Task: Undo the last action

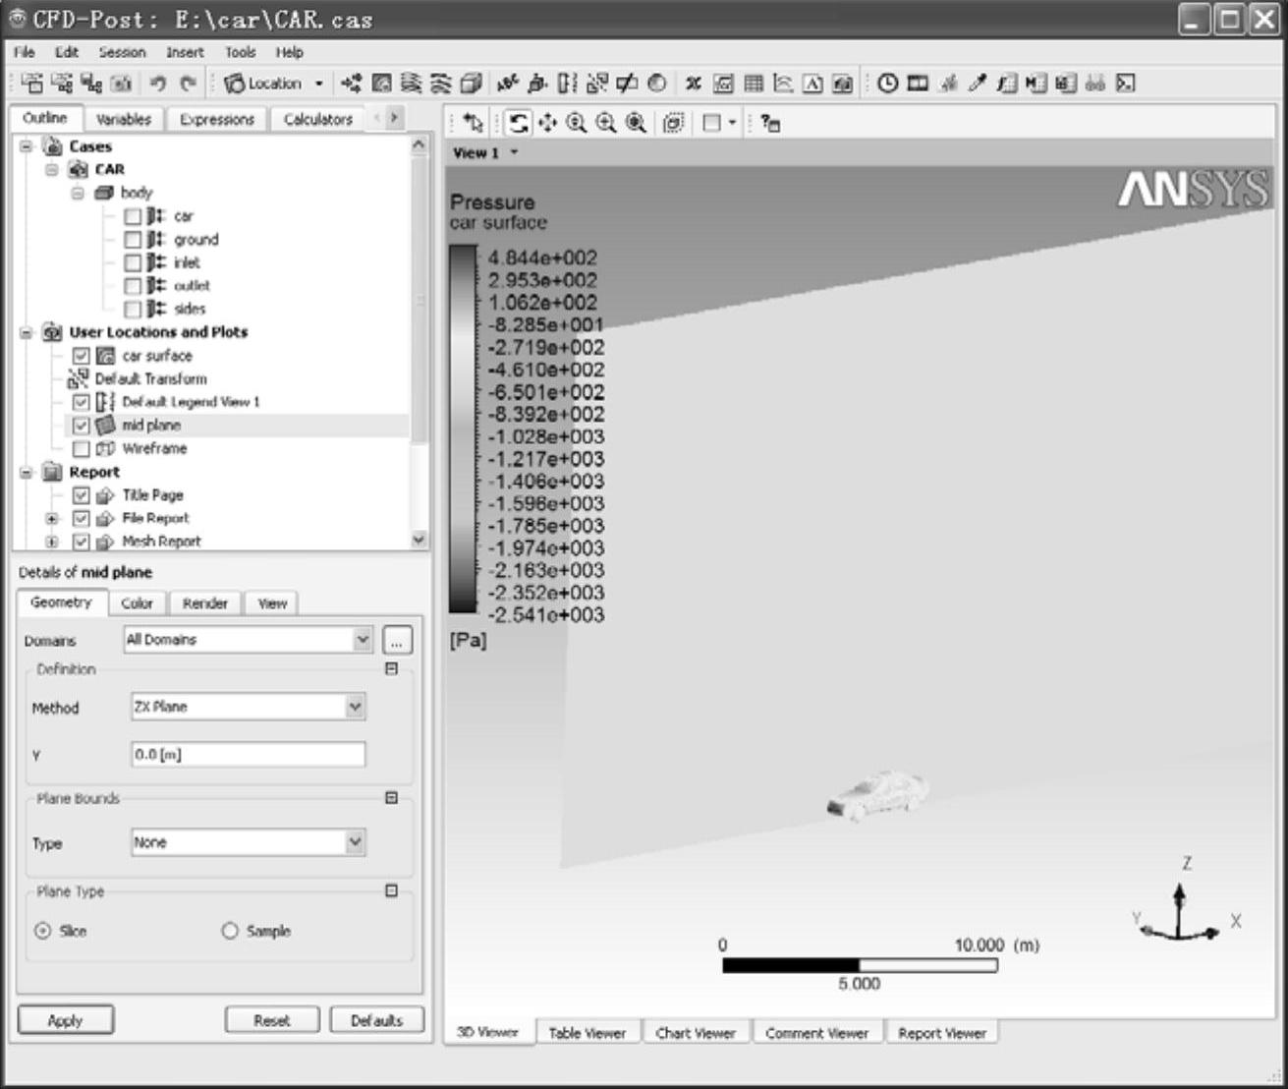Action: point(158,84)
